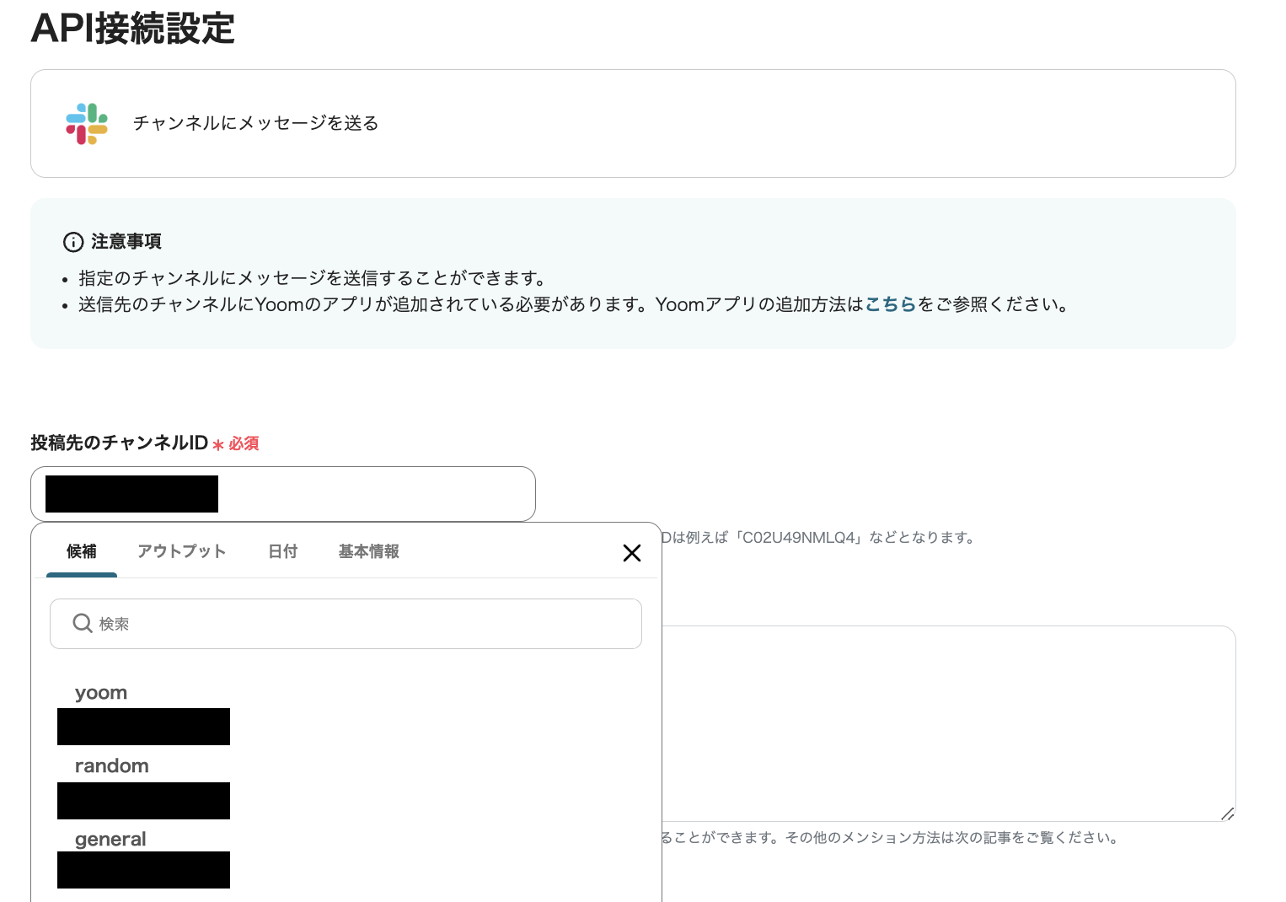Click inside the large message text area
The width and height of the screenshot is (1286, 902).
coord(927,723)
